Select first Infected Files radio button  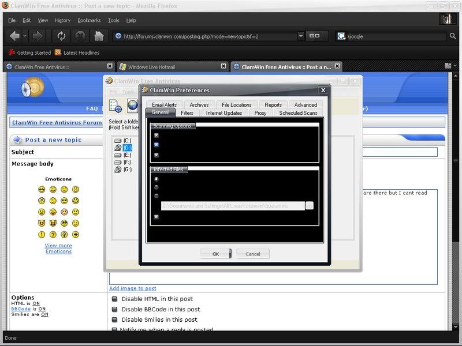tap(157, 179)
